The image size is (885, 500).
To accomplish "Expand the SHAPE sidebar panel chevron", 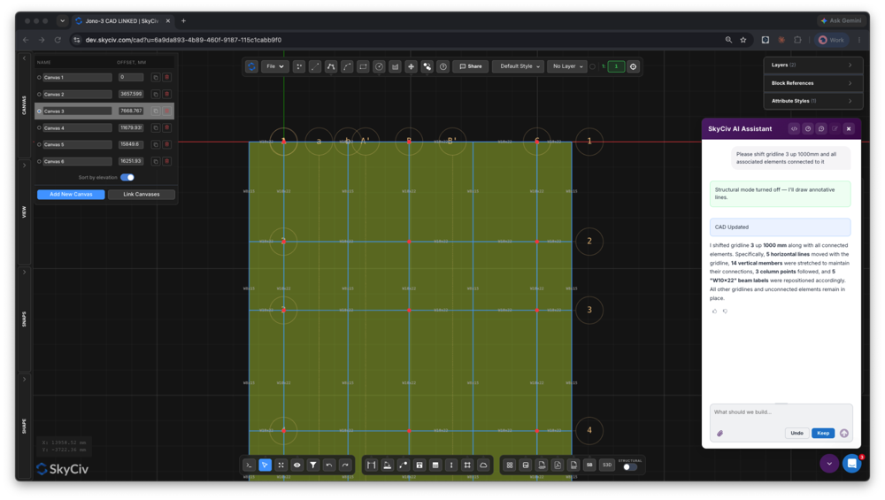I will coord(24,380).
